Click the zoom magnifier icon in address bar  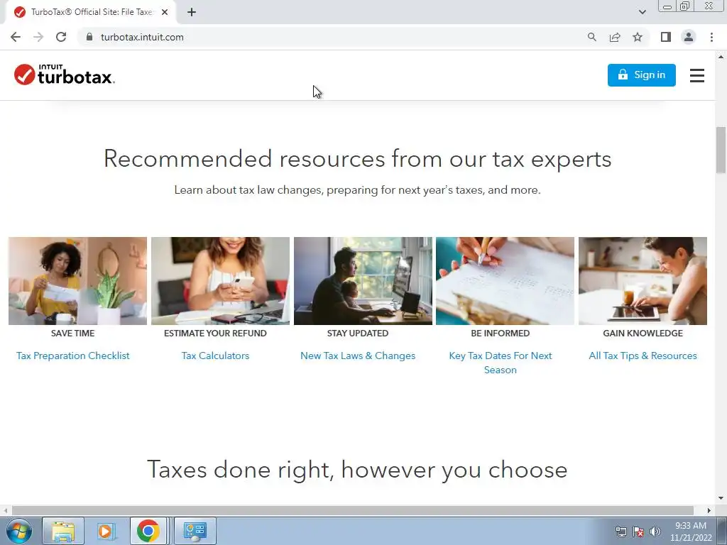tap(591, 37)
